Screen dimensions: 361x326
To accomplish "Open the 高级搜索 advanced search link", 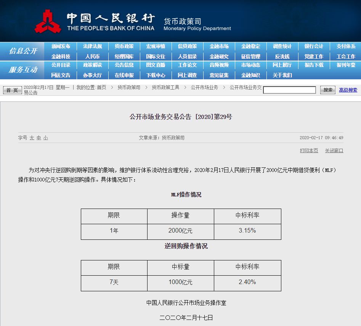I will (x=348, y=90).
